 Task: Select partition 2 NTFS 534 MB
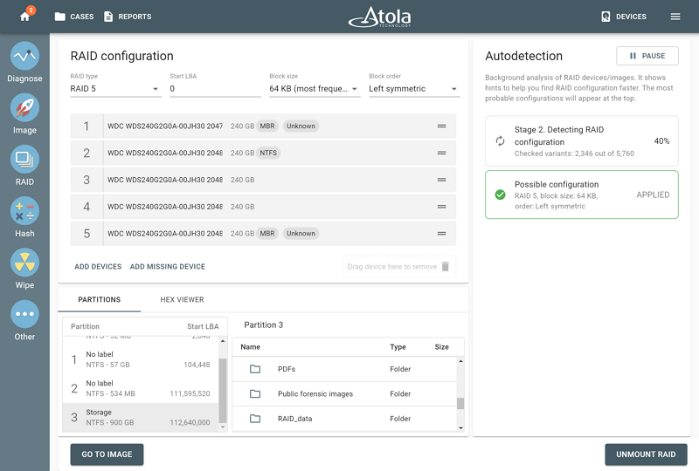(141, 388)
